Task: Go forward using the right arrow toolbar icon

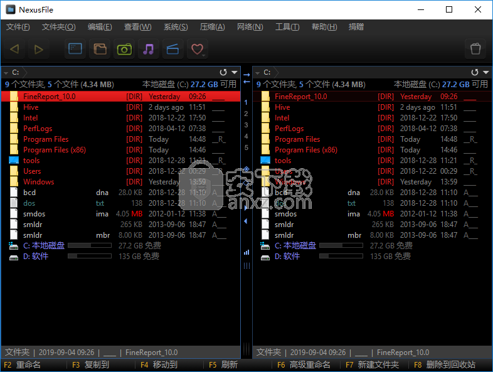Action: click(x=39, y=49)
